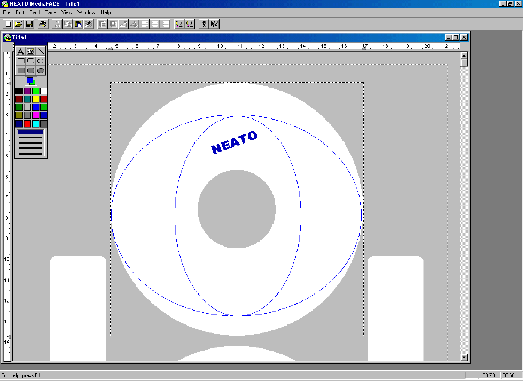Click the Bring to Front toolbar icon

pos(103,24)
